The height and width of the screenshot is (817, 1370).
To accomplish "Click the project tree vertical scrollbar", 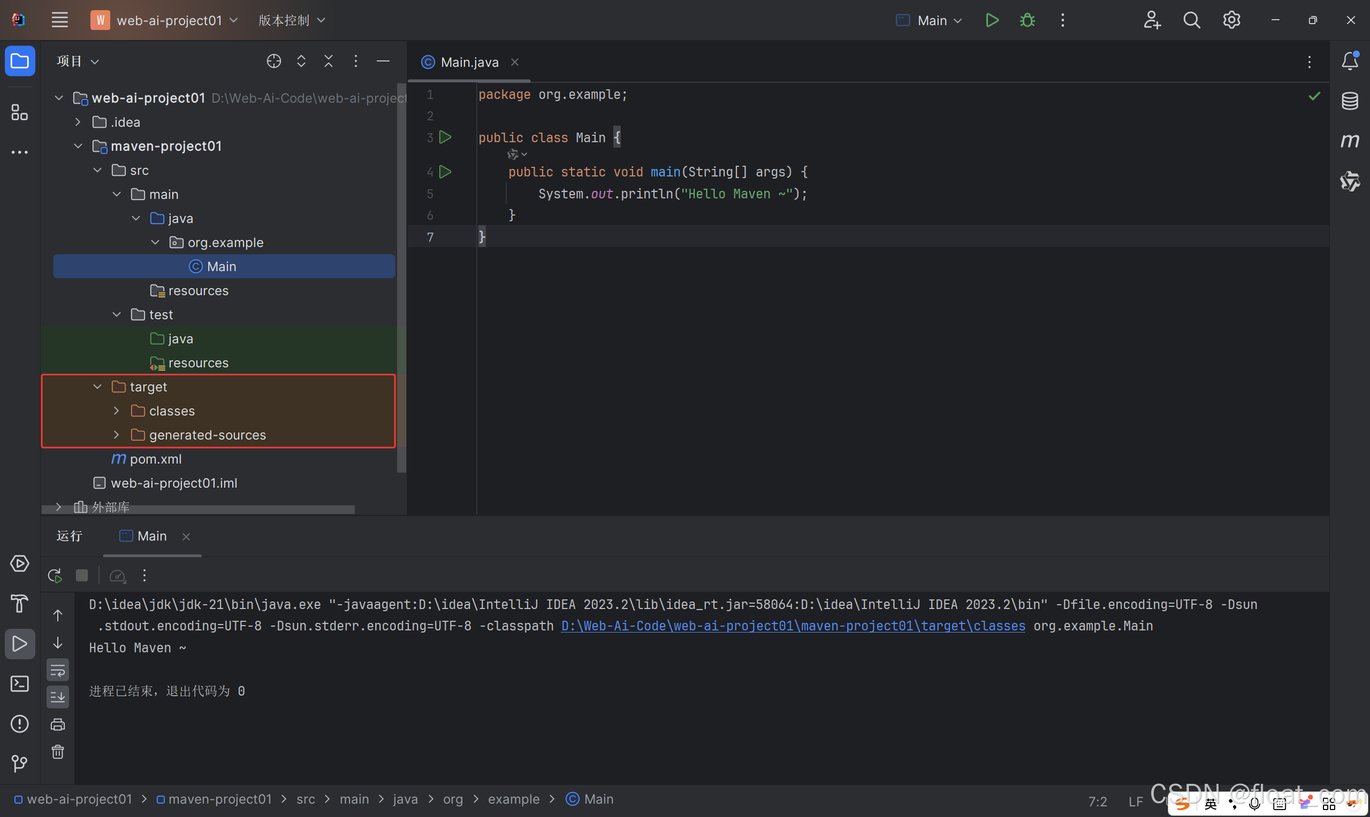I will pos(401,275).
